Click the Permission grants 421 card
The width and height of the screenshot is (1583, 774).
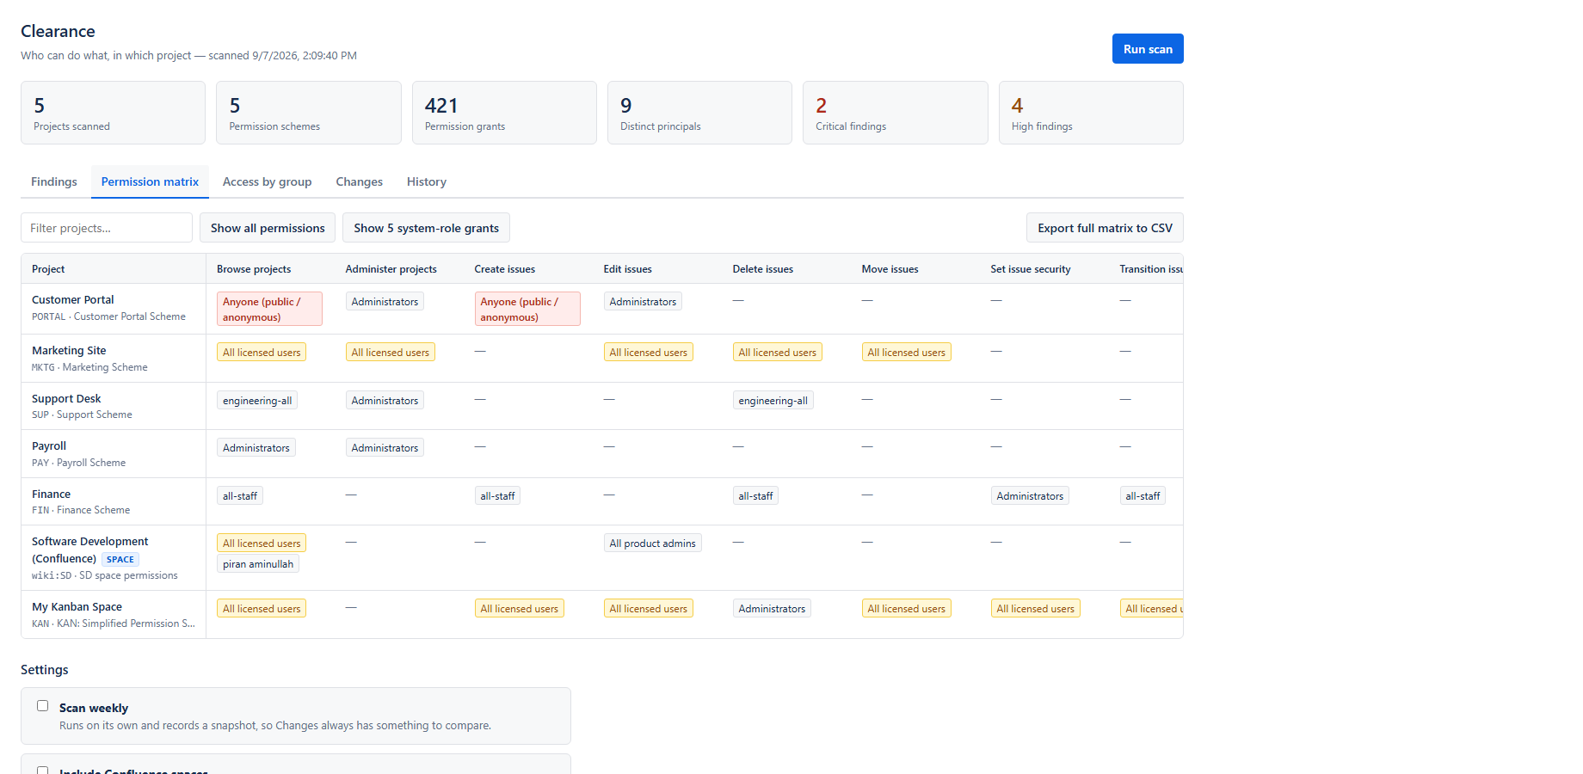(504, 113)
